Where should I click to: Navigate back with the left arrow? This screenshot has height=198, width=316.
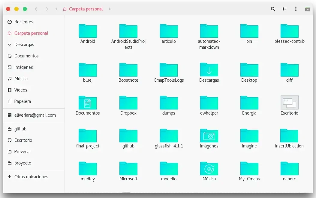(x=36, y=9)
